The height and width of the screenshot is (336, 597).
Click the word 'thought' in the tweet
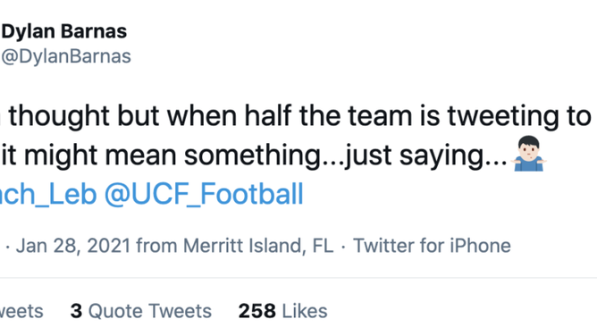pos(59,116)
